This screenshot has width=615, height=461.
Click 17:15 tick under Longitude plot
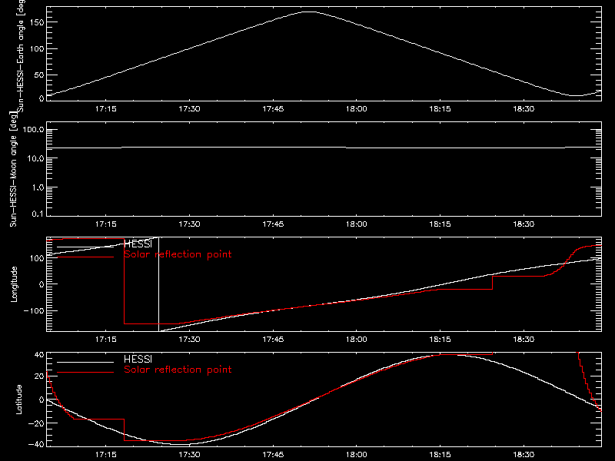pos(106,340)
